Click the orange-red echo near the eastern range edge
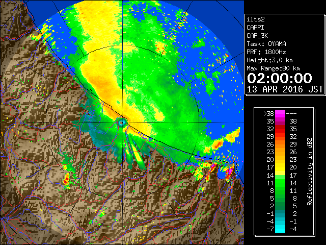 coord(216,144)
